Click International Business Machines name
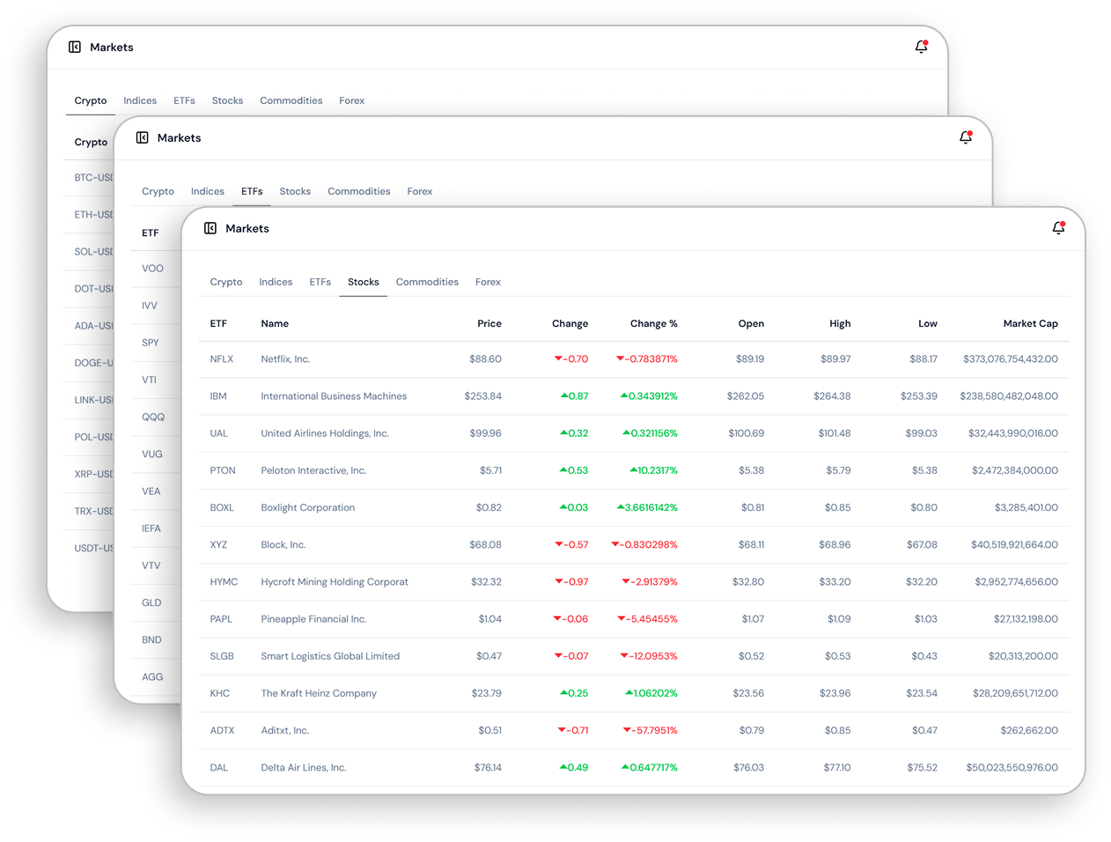 (334, 396)
